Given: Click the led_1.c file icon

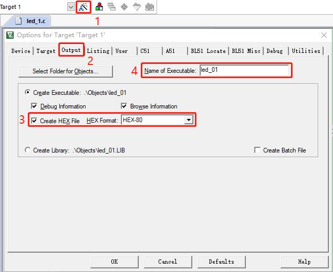Looking at the screenshot, I should click(18, 21).
